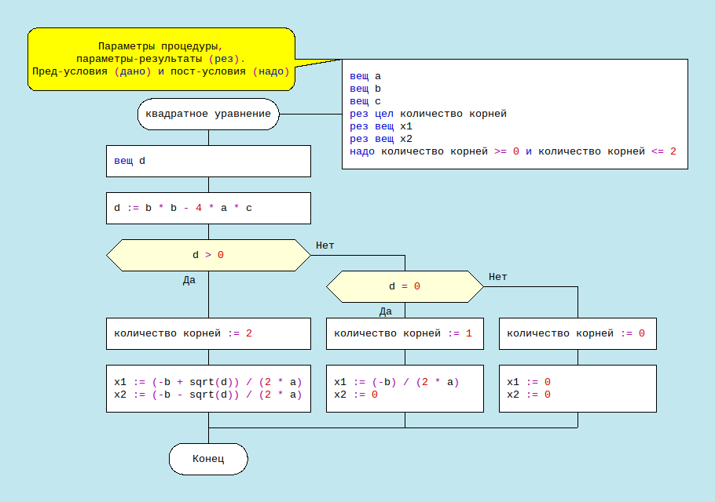Click the 'Нет' label beside the 'd > 0' node
715x502 pixels.
[x=325, y=246]
